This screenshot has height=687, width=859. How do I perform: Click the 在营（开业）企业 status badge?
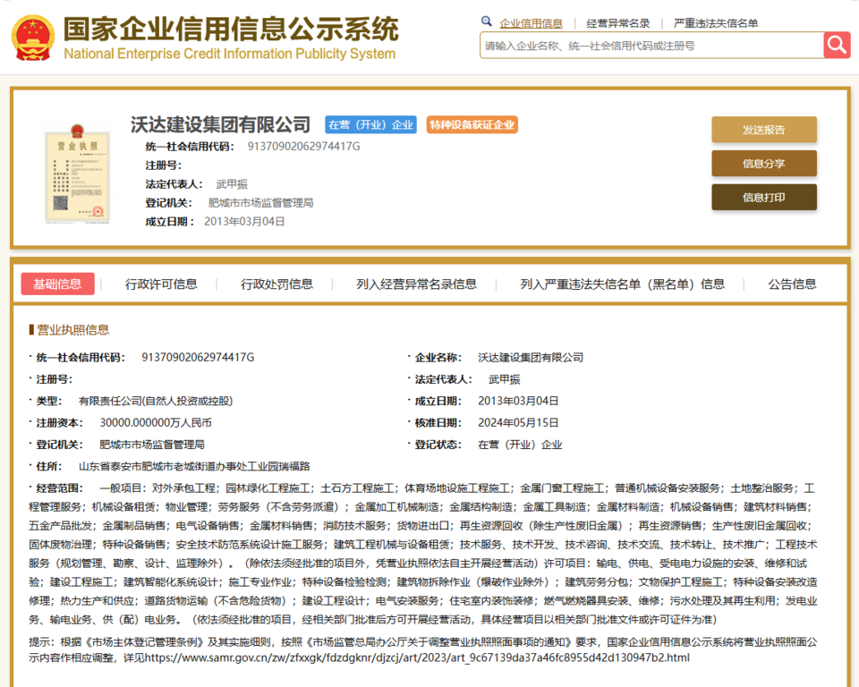point(370,125)
